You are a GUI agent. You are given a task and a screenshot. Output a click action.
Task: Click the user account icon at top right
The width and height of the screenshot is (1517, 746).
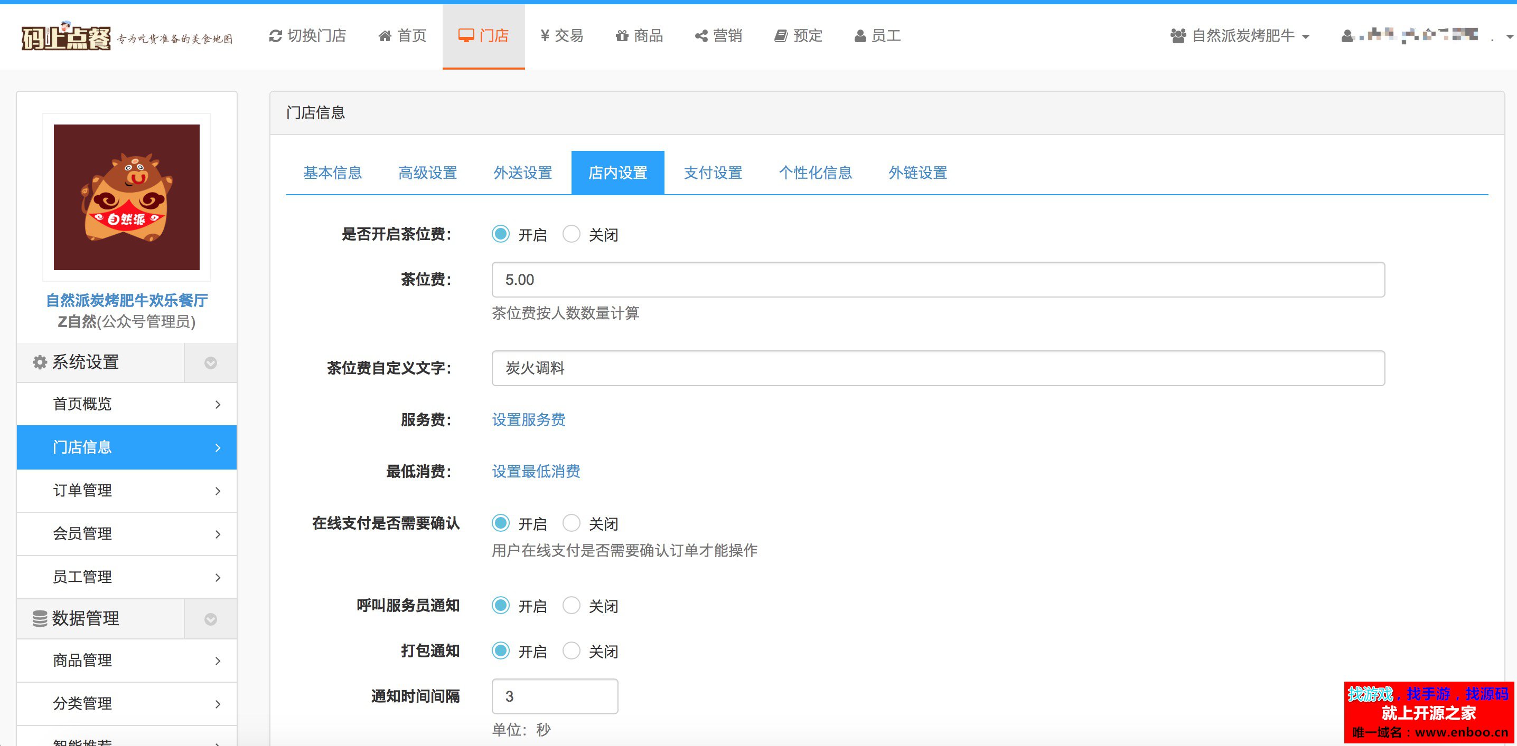pos(1347,36)
